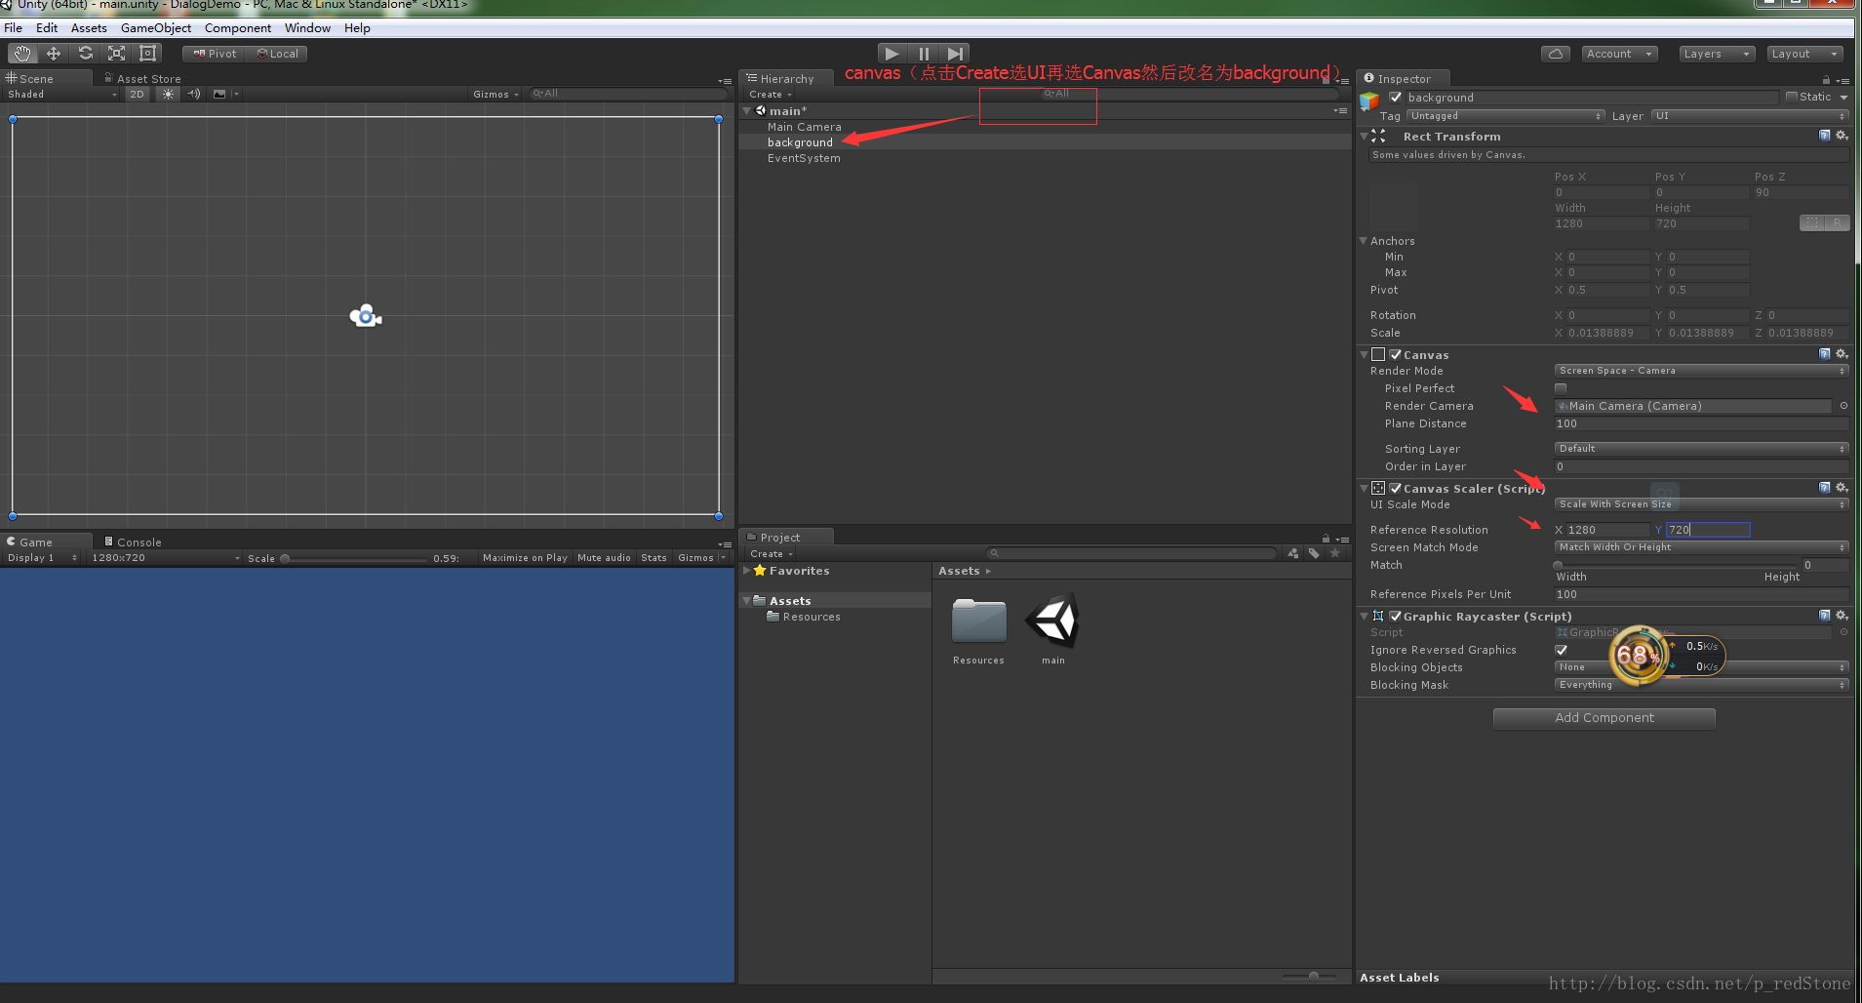Open the Render Mode dropdown
Image resolution: width=1862 pixels, height=1003 pixels.
pos(1700,371)
